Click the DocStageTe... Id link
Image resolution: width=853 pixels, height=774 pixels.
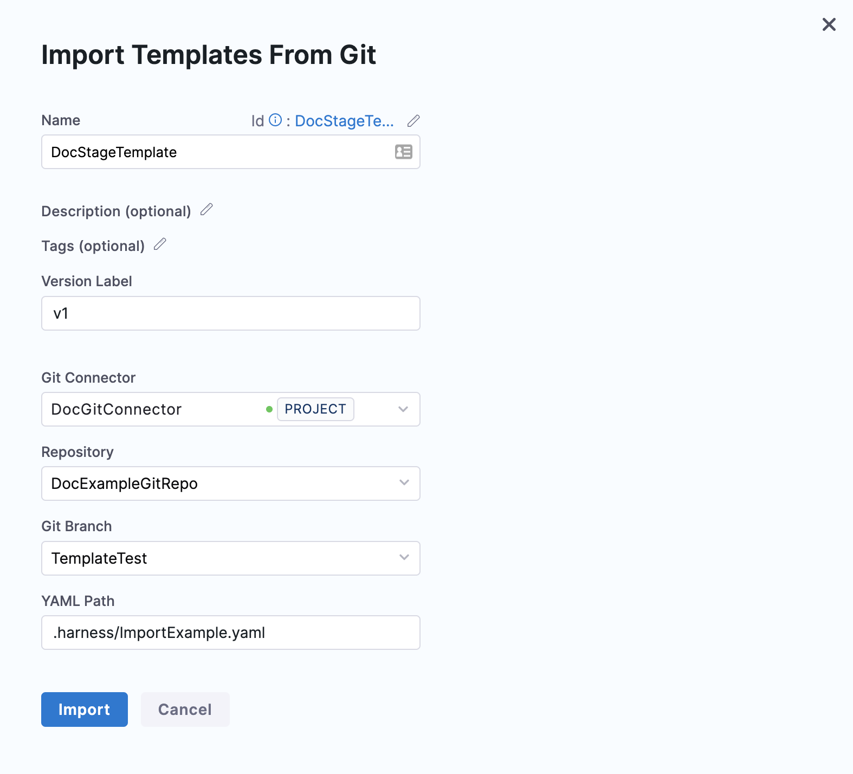[x=344, y=121]
